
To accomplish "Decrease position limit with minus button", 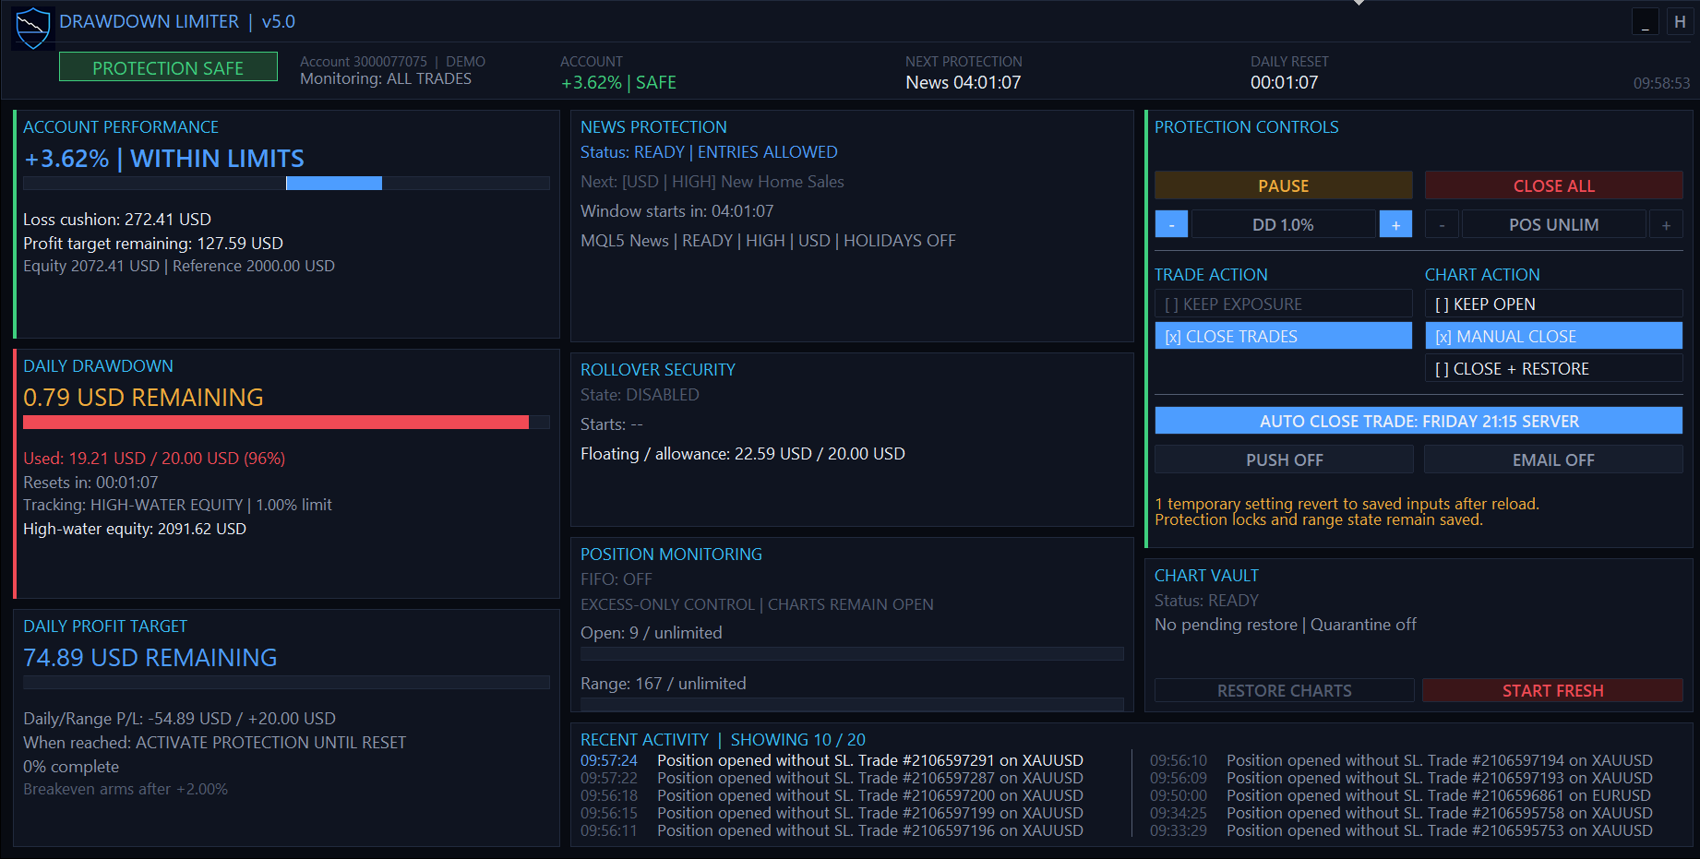I will click(x=1442, y=224).
